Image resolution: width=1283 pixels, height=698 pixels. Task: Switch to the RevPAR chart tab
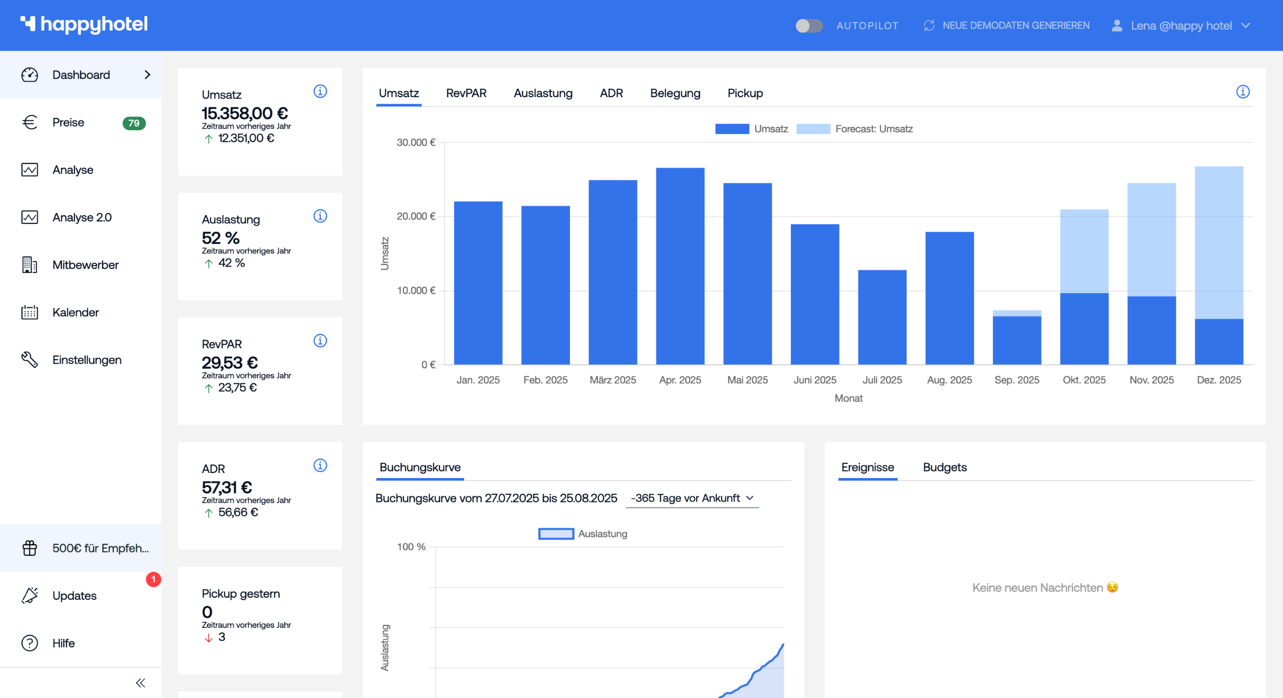pos(466,93)
